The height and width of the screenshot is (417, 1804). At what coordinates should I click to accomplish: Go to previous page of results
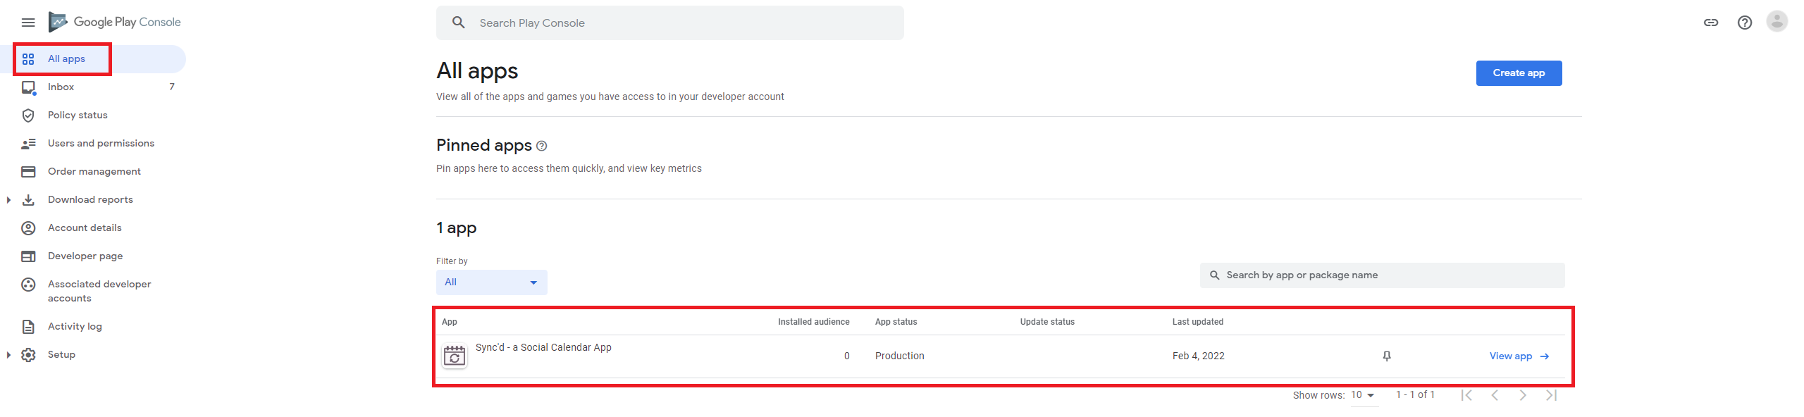pos(1495,395)
